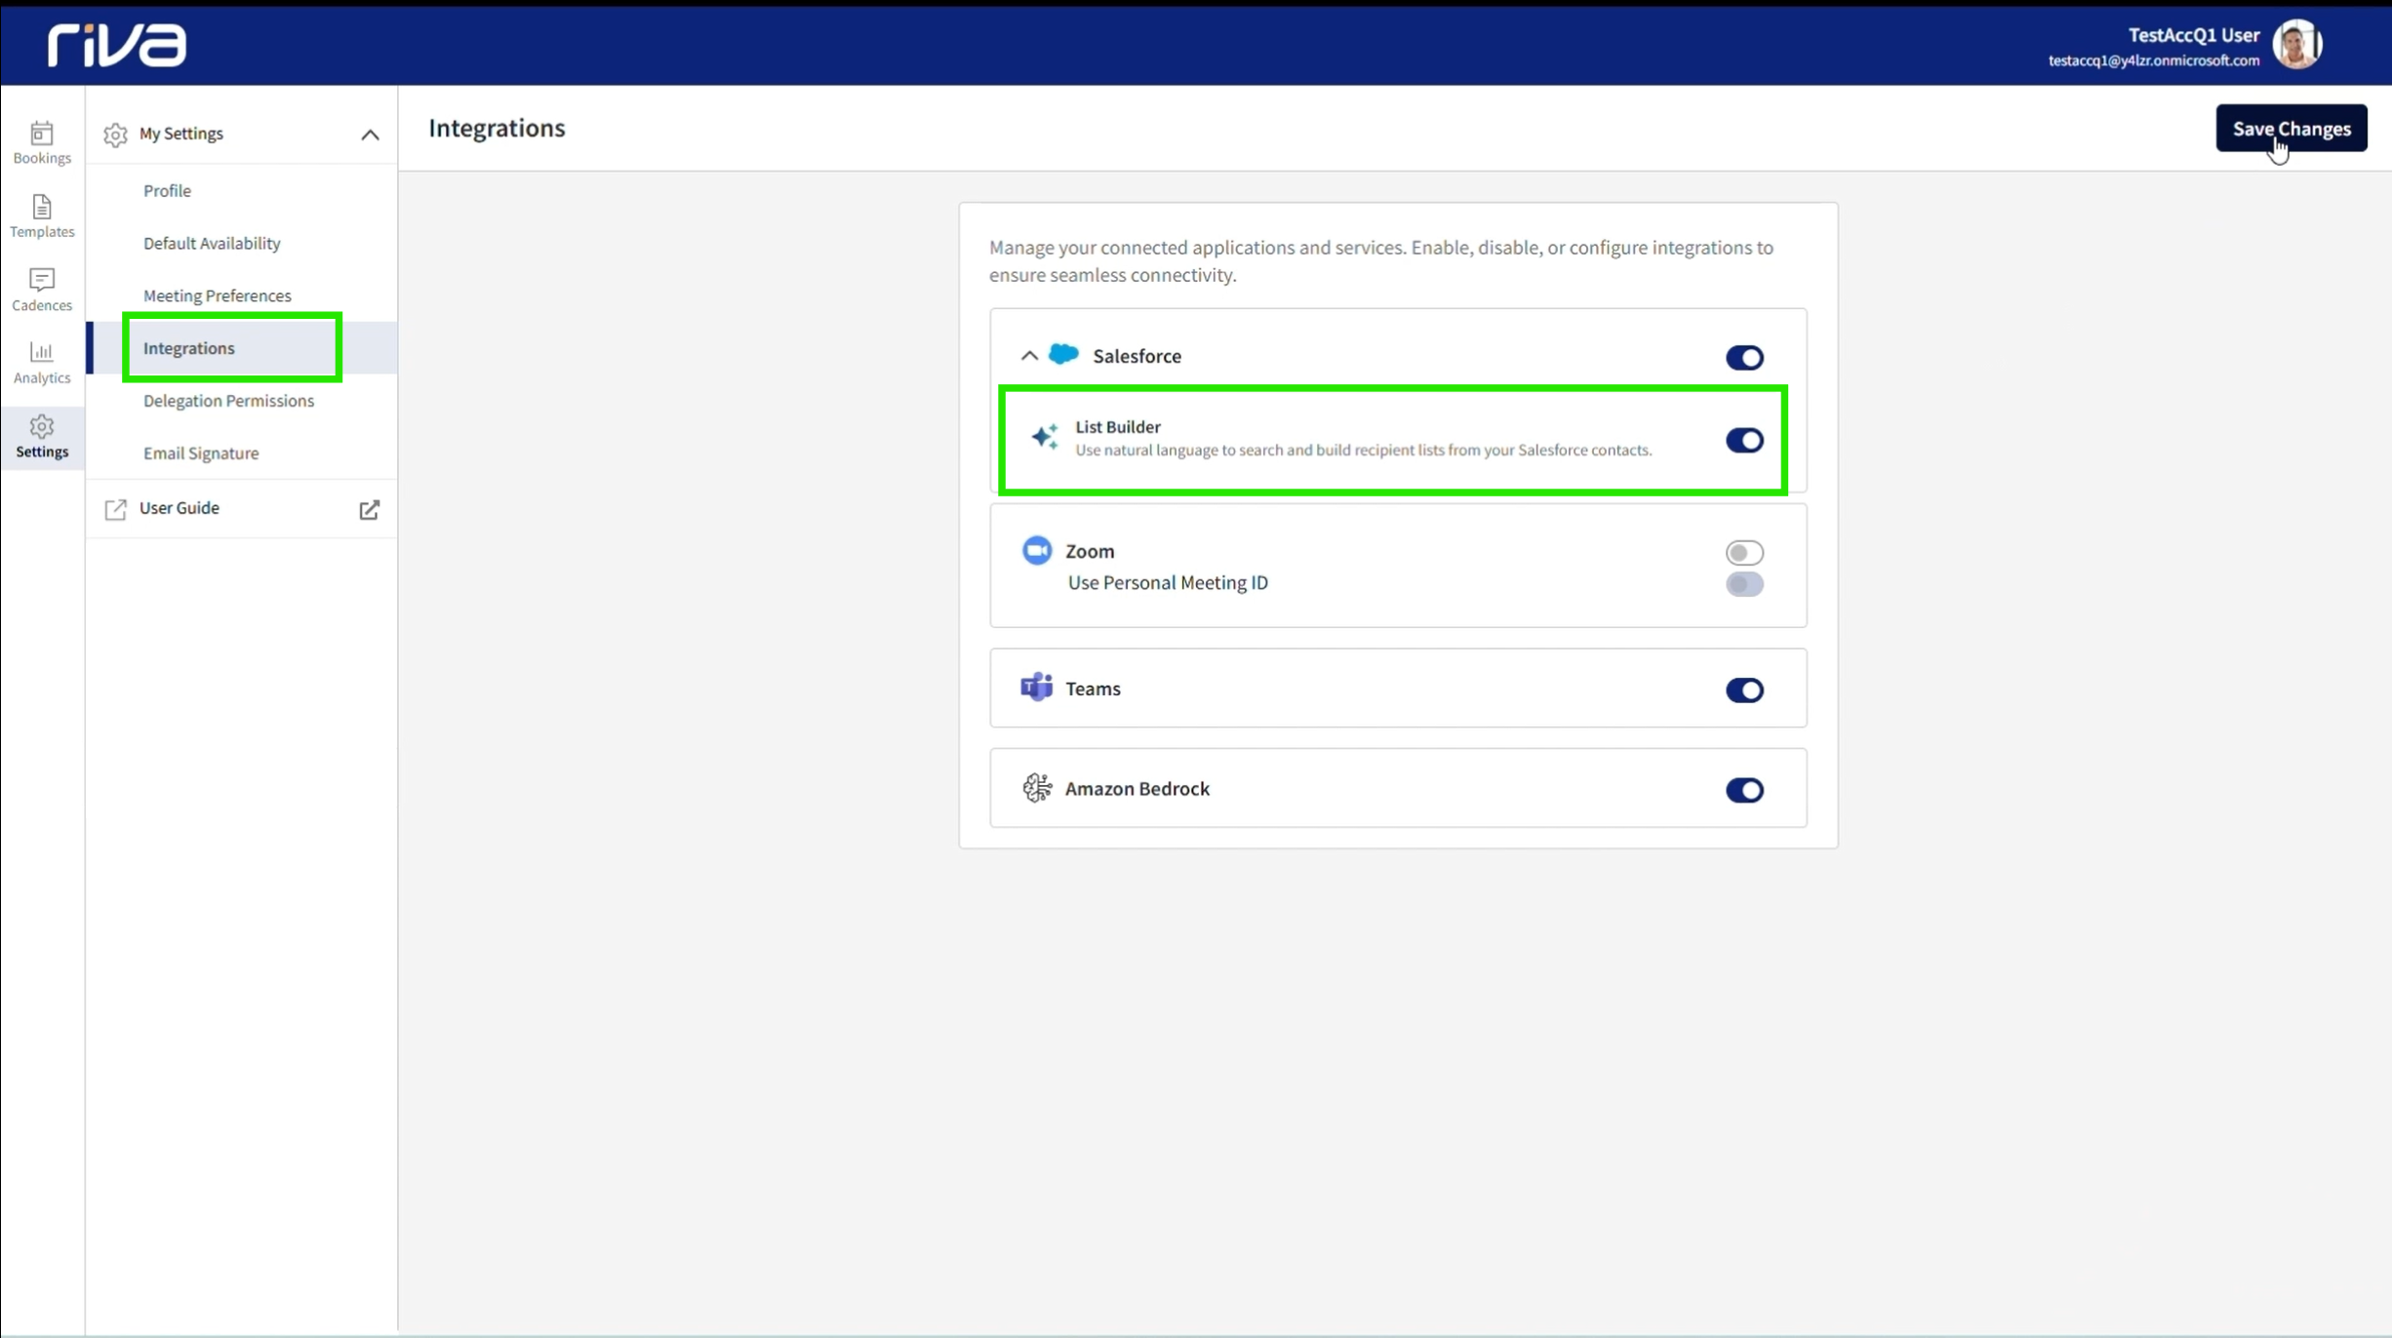Image resolution: width=2392 pixels, height=1338 pixels.
Task: Click the List Builder title text
Action: (x=1117, y=426)
